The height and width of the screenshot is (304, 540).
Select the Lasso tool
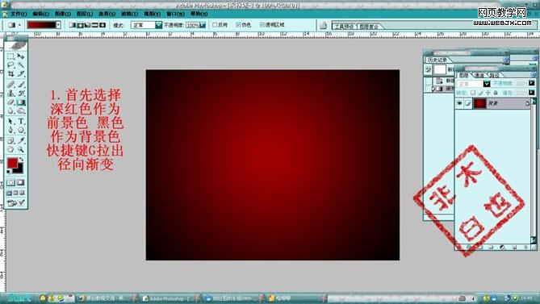pos(10,65)
